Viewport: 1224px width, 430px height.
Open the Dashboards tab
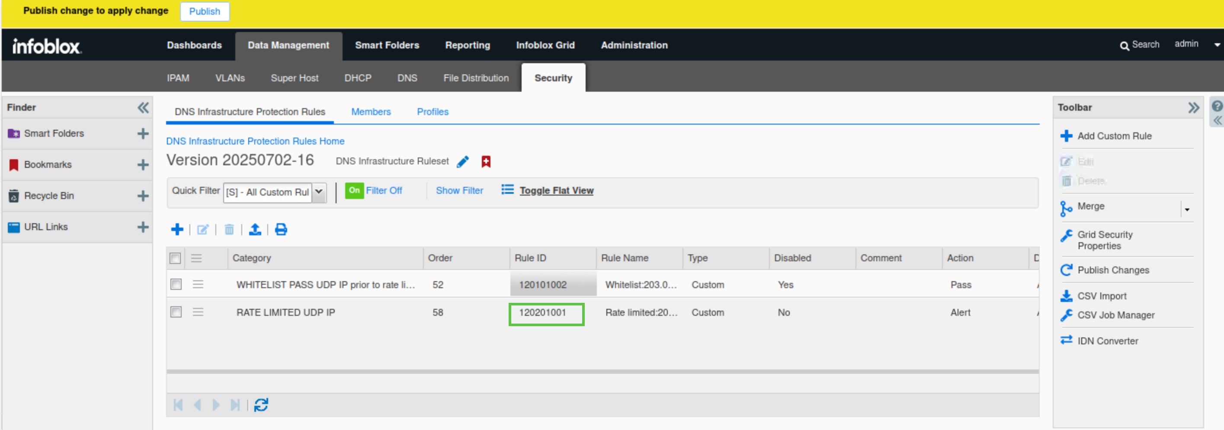pyautogui.click(x=194, y=45)
